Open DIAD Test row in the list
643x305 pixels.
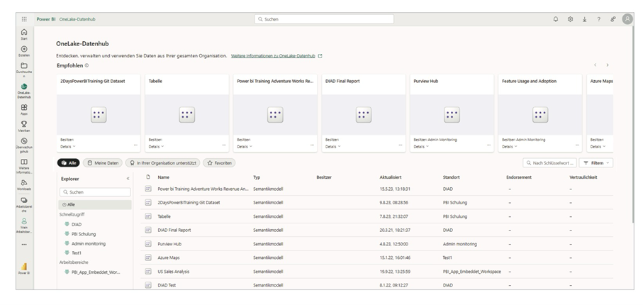(377, 285)
